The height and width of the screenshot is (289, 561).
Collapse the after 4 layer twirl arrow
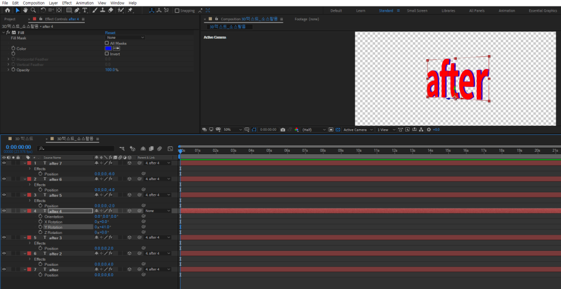click(25, 211)
